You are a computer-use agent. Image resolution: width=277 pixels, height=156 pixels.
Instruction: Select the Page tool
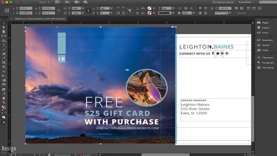pyautogui.click(x=4, y=32)
